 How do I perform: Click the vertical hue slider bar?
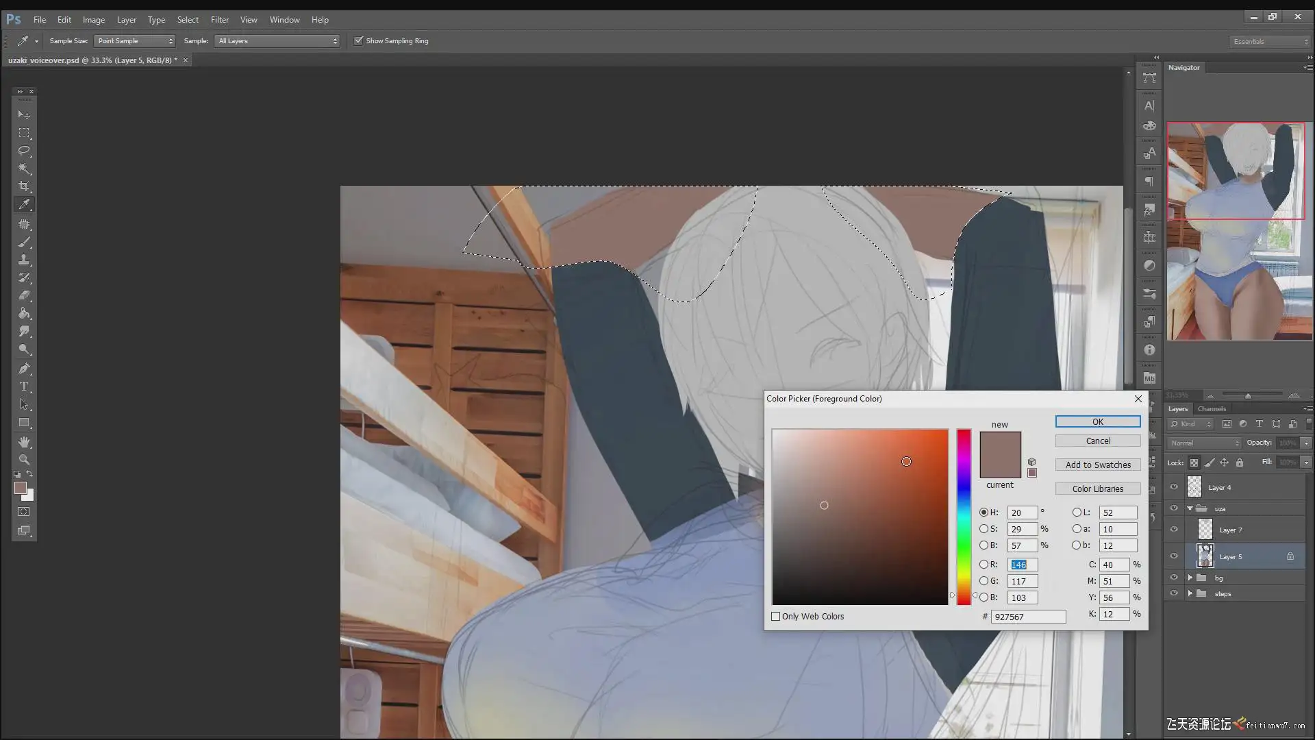[x=964, y=517]
